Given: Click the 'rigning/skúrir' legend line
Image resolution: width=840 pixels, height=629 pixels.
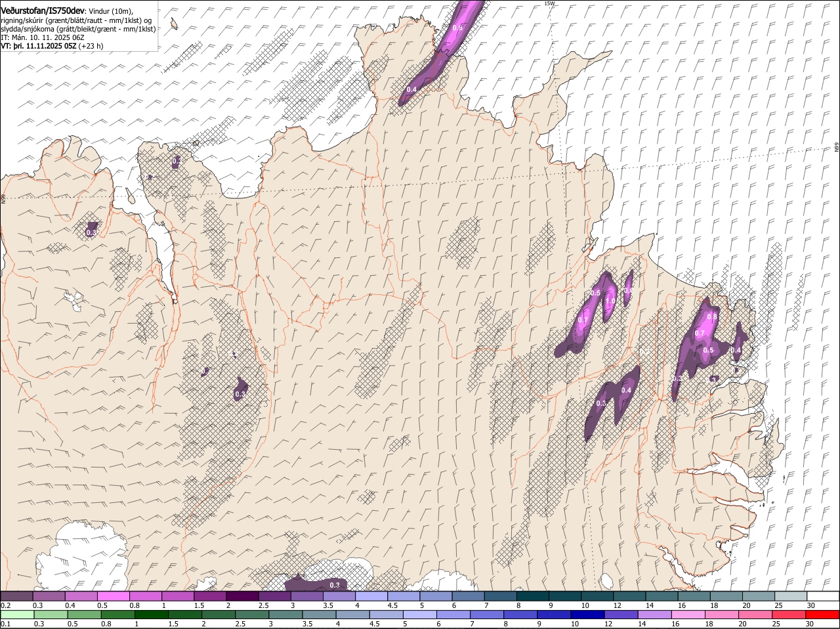Looking at the screenshot, I should point(77,20).
